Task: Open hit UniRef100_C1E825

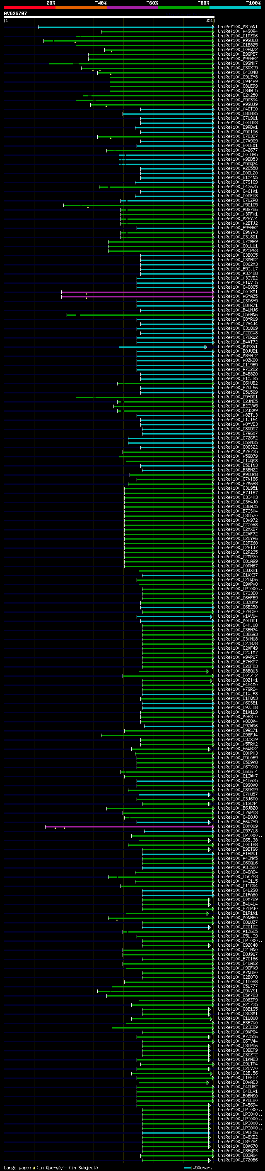Action: (237, 45)
